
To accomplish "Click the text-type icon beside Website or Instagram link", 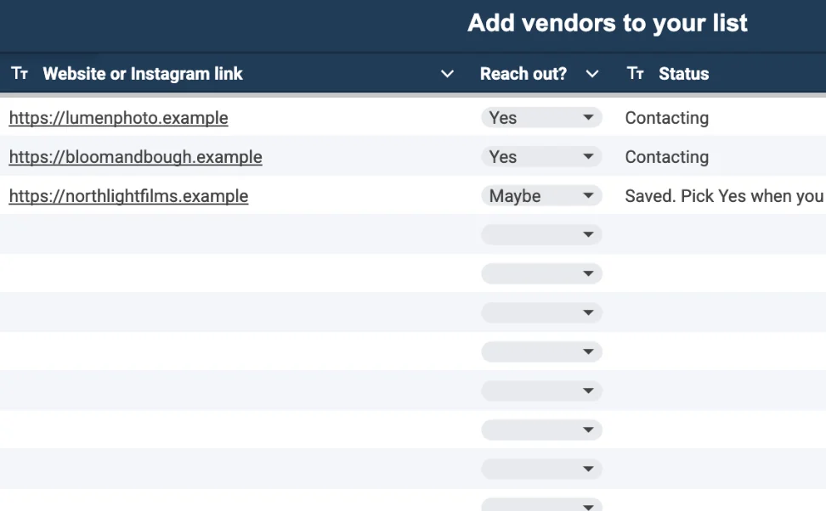I will pyautogui.click(x=20, y=73).
